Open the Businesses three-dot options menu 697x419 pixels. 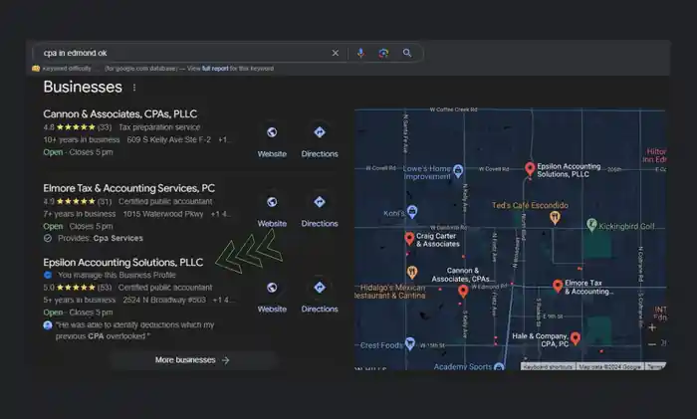tap(134, 88)
